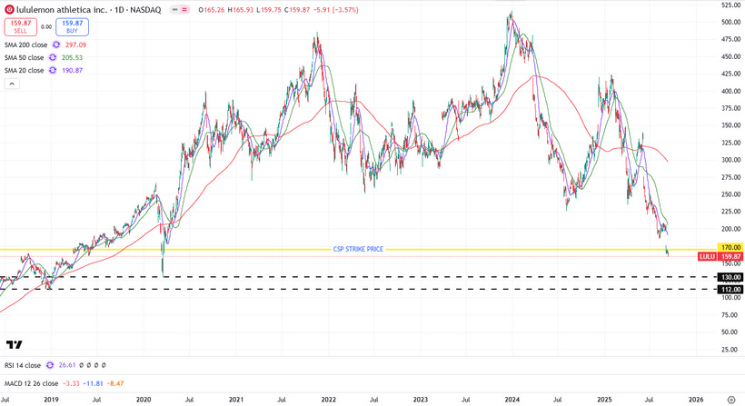This screenshot has width=745, height=406.
Task: Click the refresh icon next to SMA 20
Action: [53, 70]
